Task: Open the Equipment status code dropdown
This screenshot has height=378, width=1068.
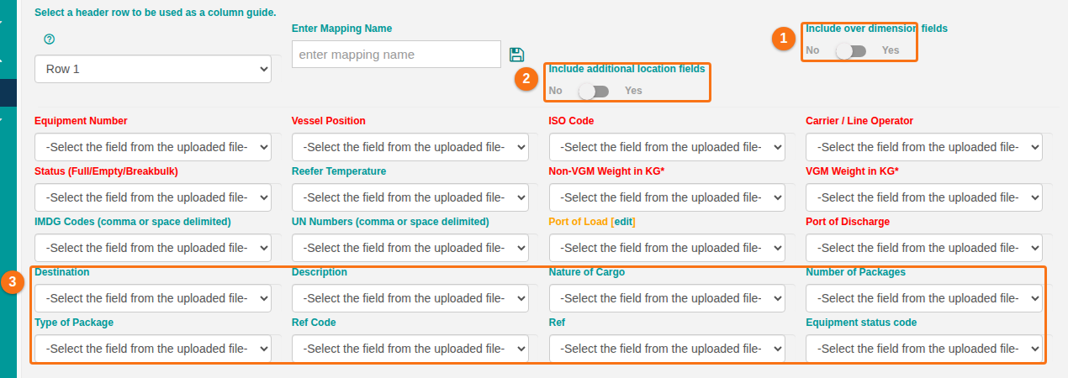Action: click(924, 349)
